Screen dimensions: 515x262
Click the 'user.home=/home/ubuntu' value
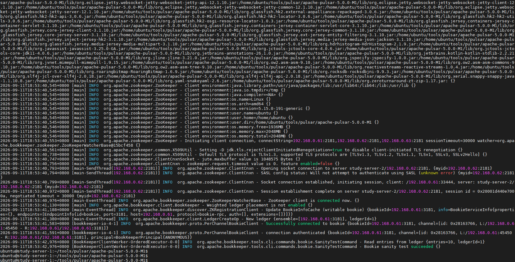point(259,118)
